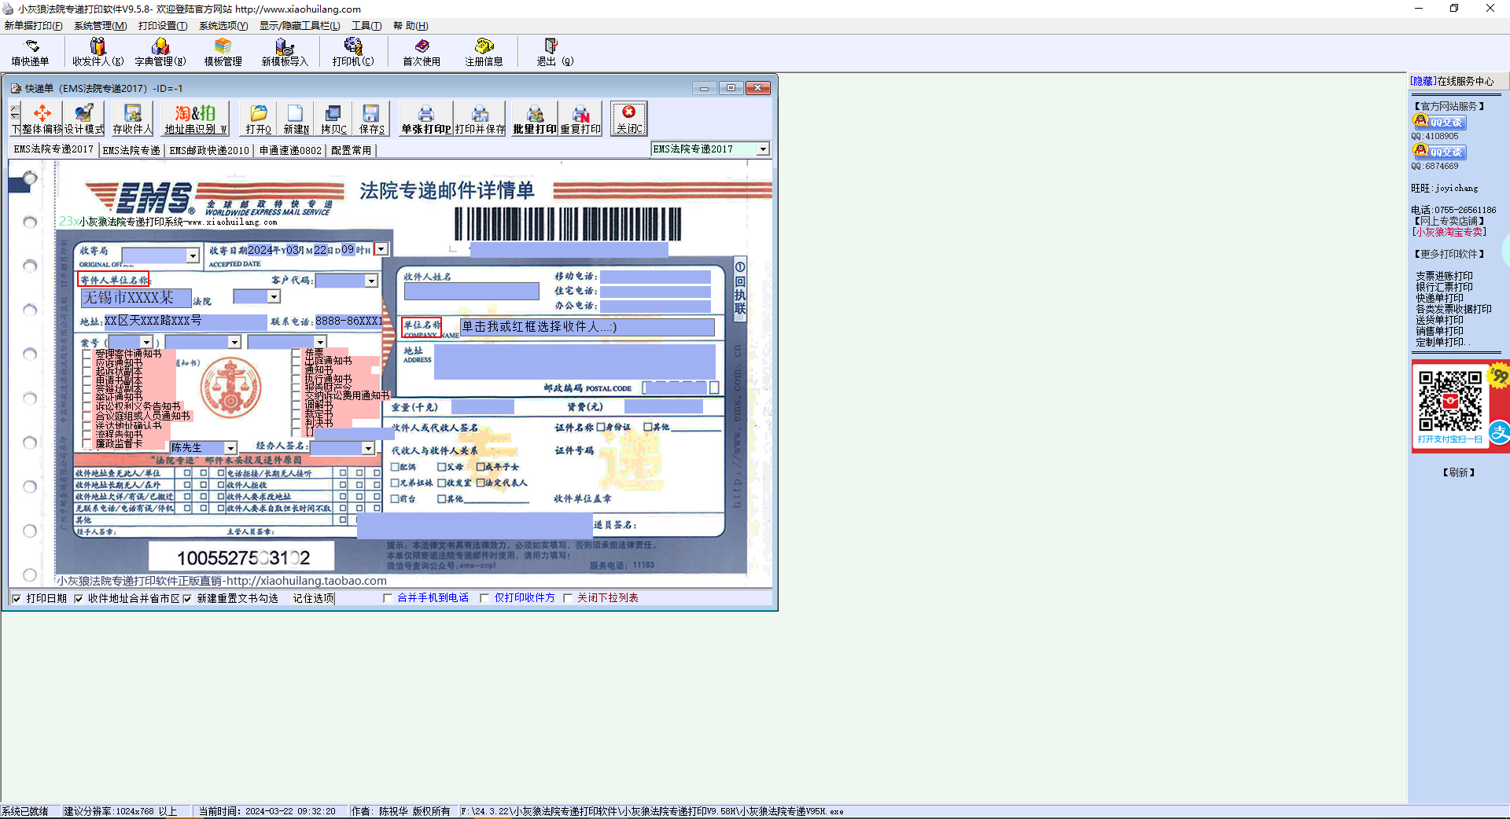Click the Alipay QR code image
This screenshot has width=1510, height=819.
pyautogui.click(x=1449, y=401)
